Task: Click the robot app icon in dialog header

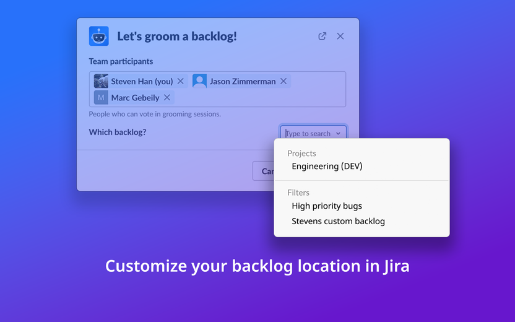Action: [x=98, y=36]
